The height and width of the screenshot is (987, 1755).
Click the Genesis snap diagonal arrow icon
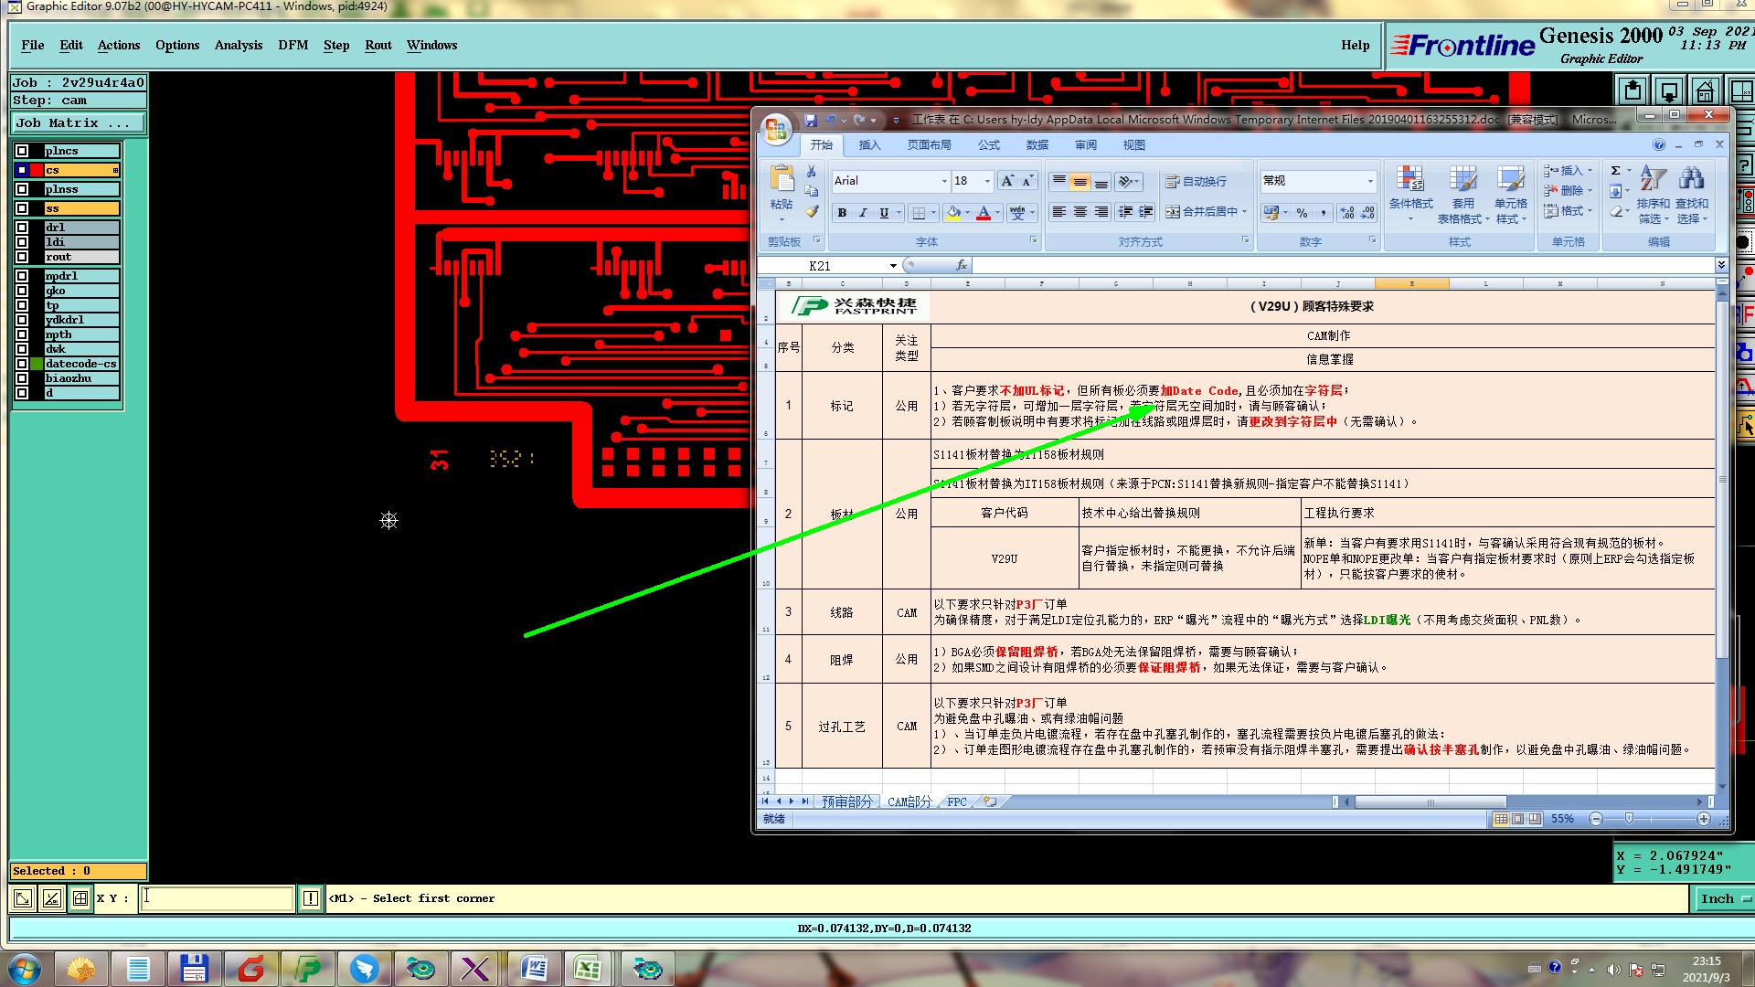point(24,898)
